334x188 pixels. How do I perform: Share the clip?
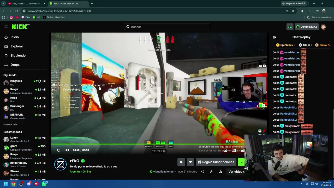202,172
